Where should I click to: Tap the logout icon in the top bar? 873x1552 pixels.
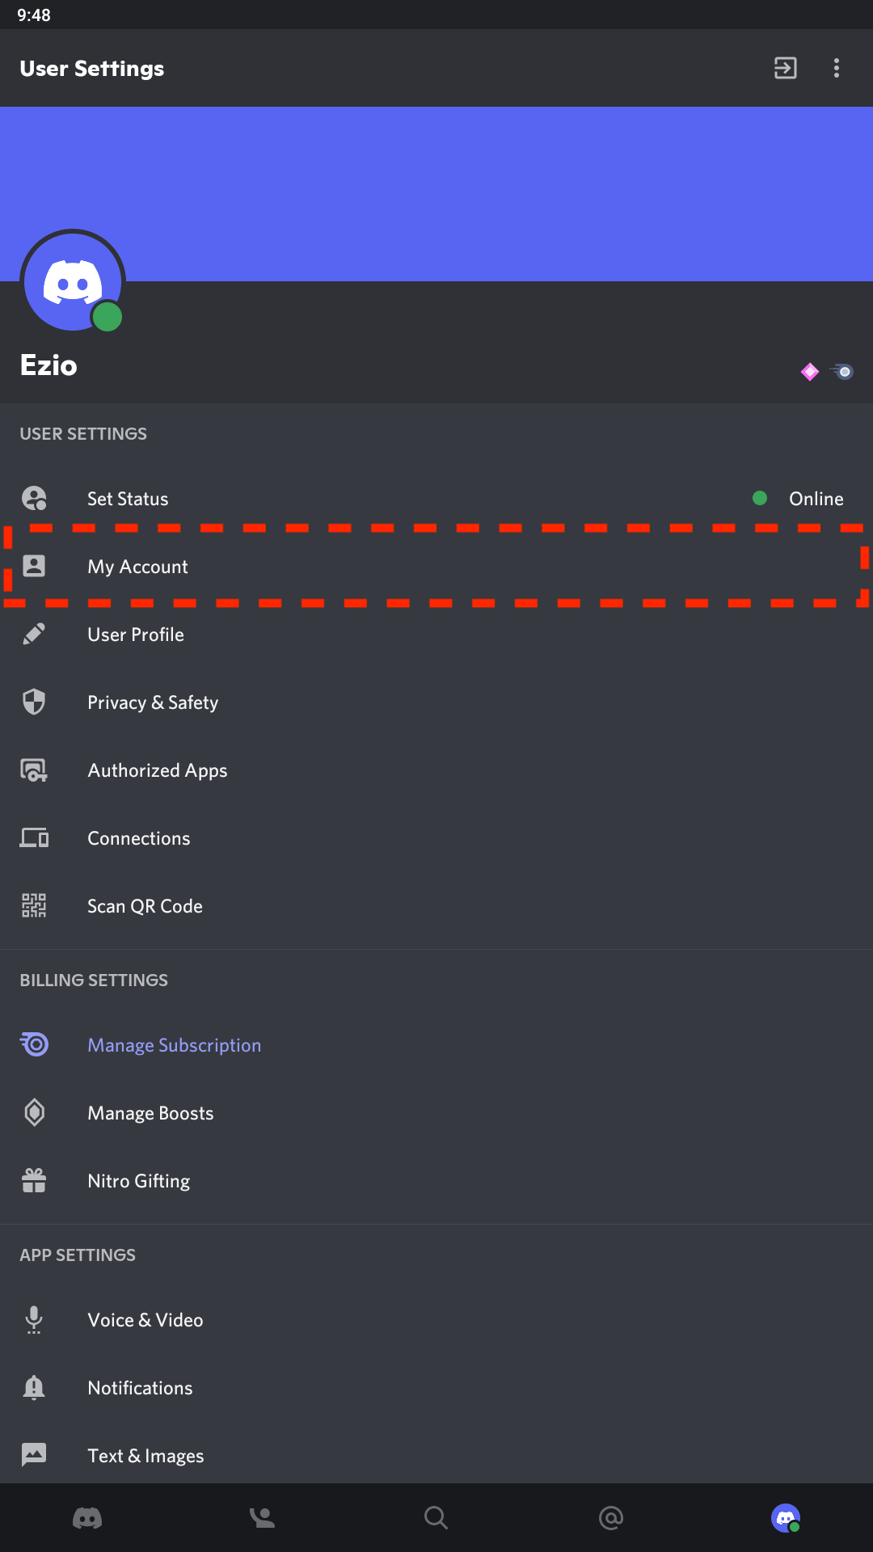[x=784, y=68]
